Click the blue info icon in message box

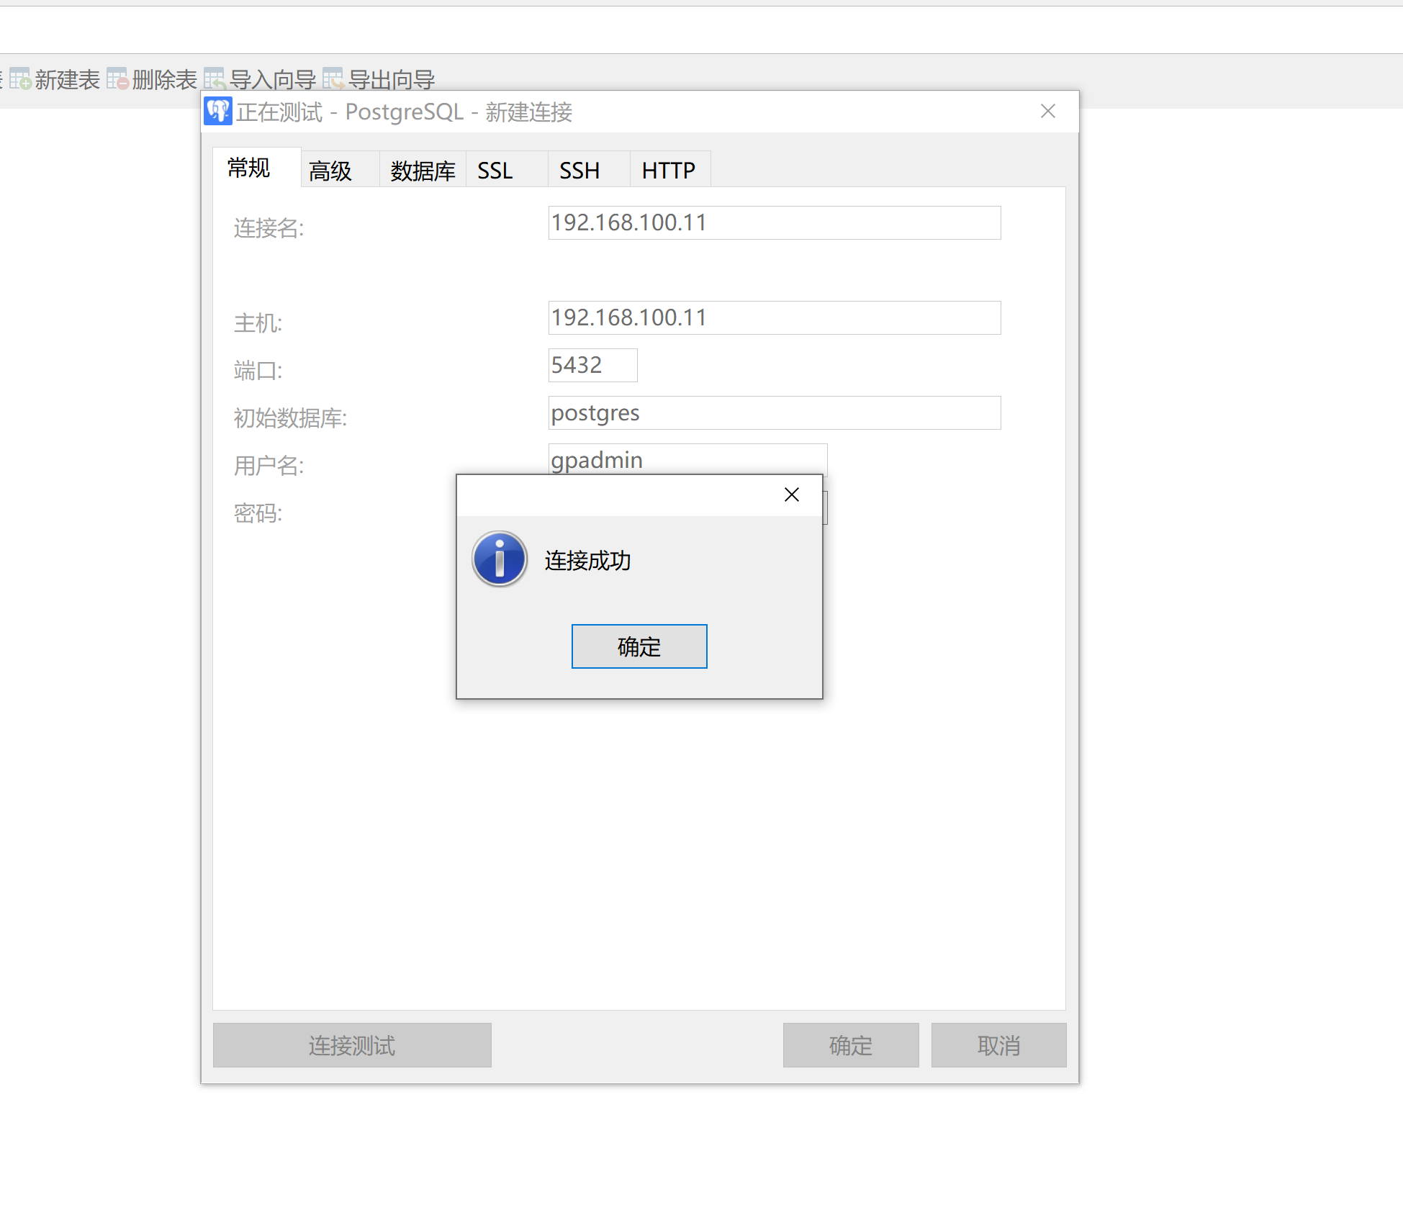pyautogui.click(x=500, y=559)
